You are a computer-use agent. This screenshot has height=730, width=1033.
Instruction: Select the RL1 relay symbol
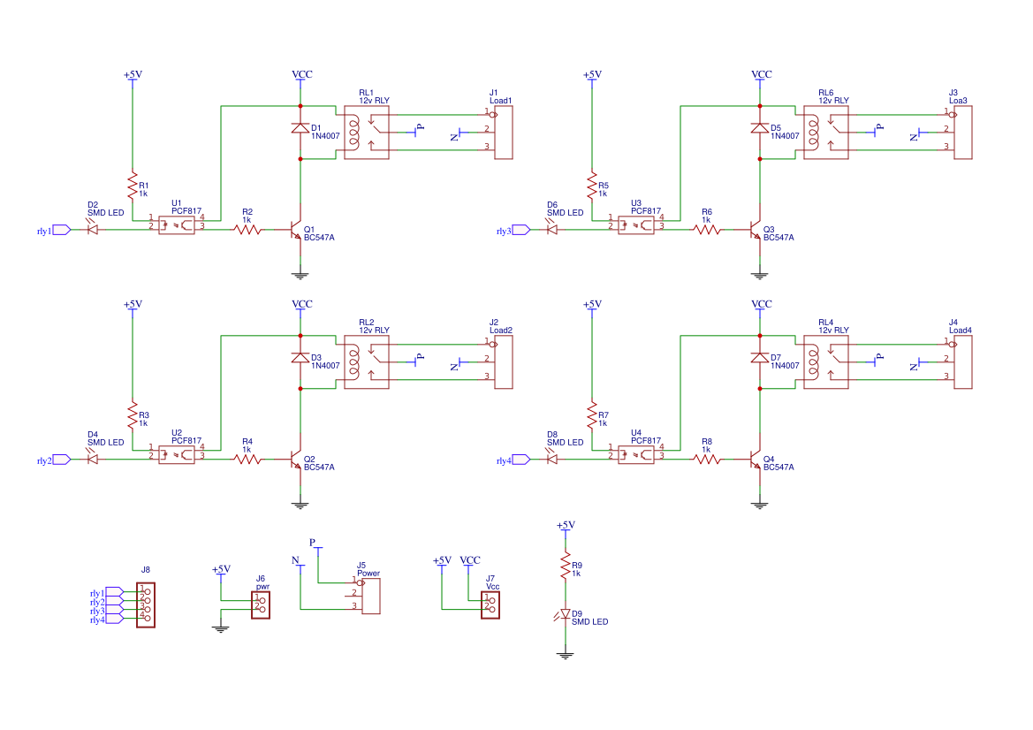[x=367, y=133]
